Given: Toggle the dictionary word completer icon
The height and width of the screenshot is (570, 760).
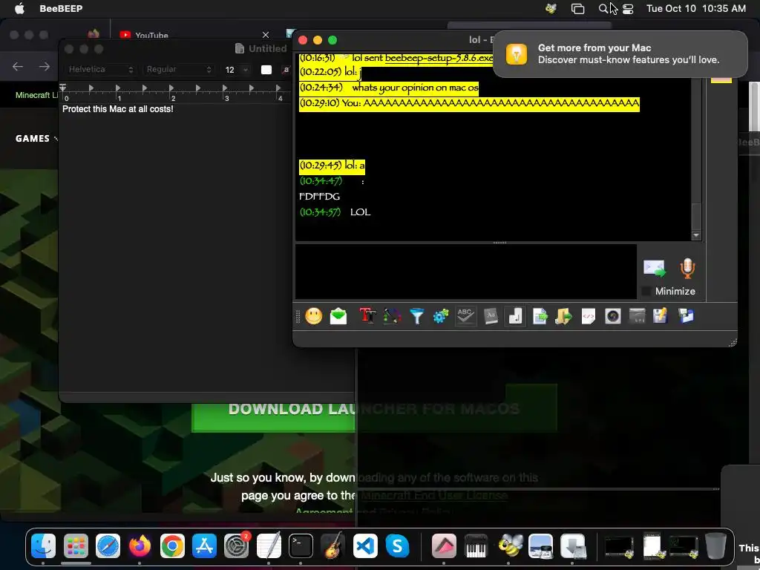Looking at the screenshot, I should tap(491, 316).
